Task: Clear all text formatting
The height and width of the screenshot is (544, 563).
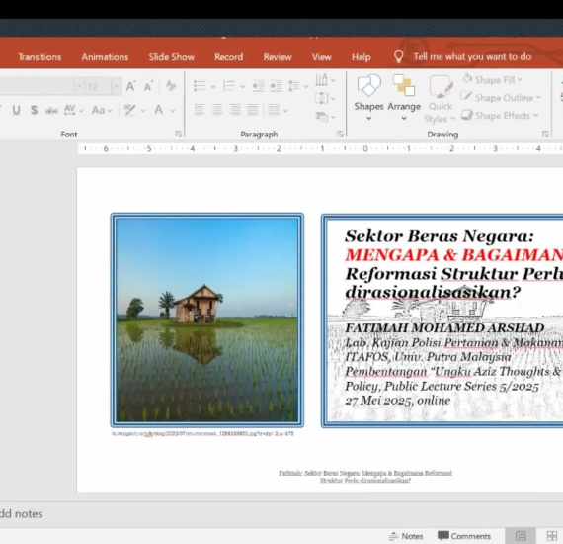Action: pyautogui.click(x=171, y=86)
